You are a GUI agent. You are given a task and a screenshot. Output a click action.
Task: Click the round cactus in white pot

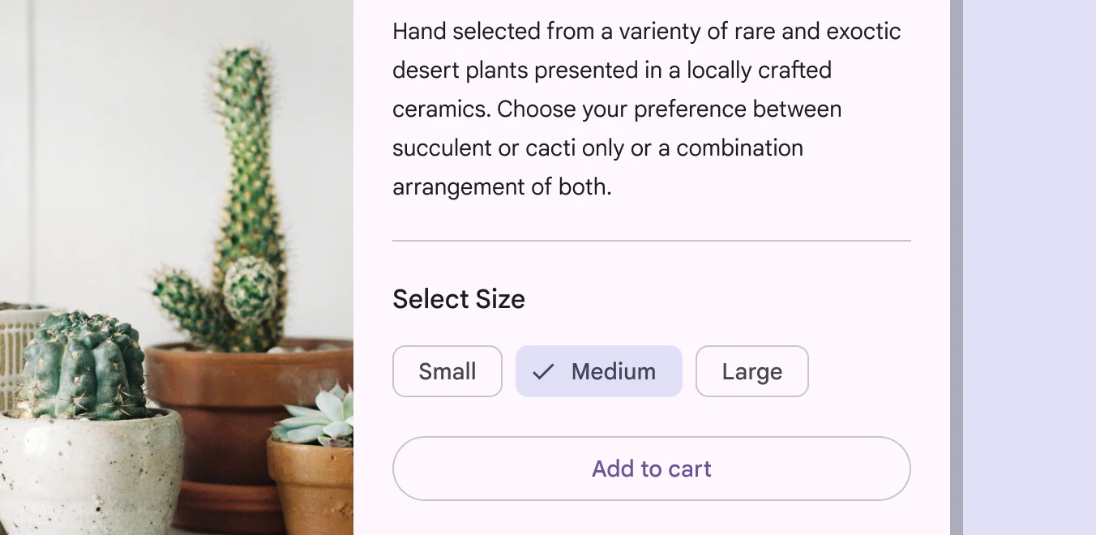coord(81,365)
